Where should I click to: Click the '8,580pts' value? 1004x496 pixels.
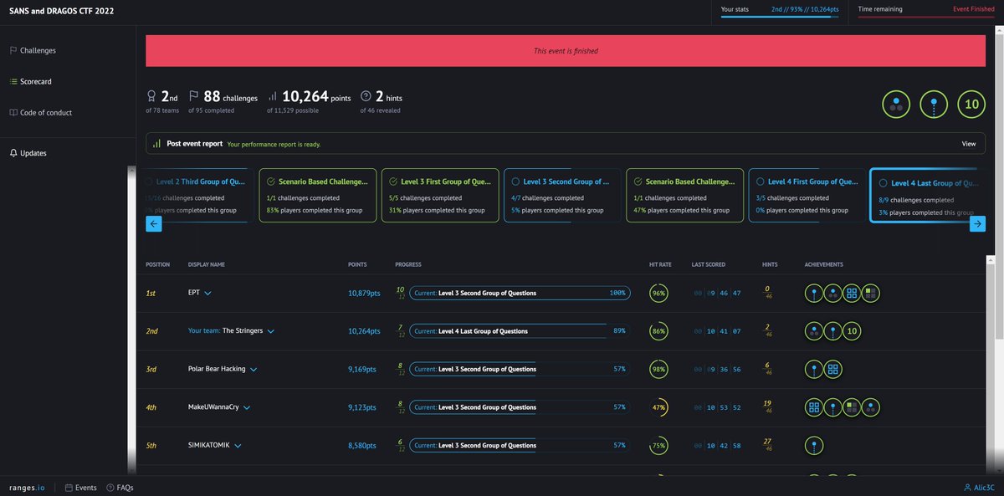point(362,446)
